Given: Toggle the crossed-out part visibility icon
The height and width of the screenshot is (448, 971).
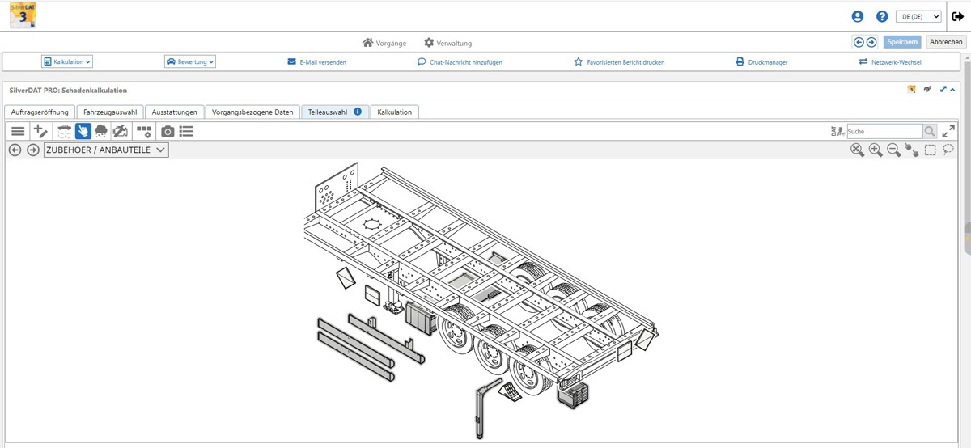Looking at the screenshot, I should point(120,131).
